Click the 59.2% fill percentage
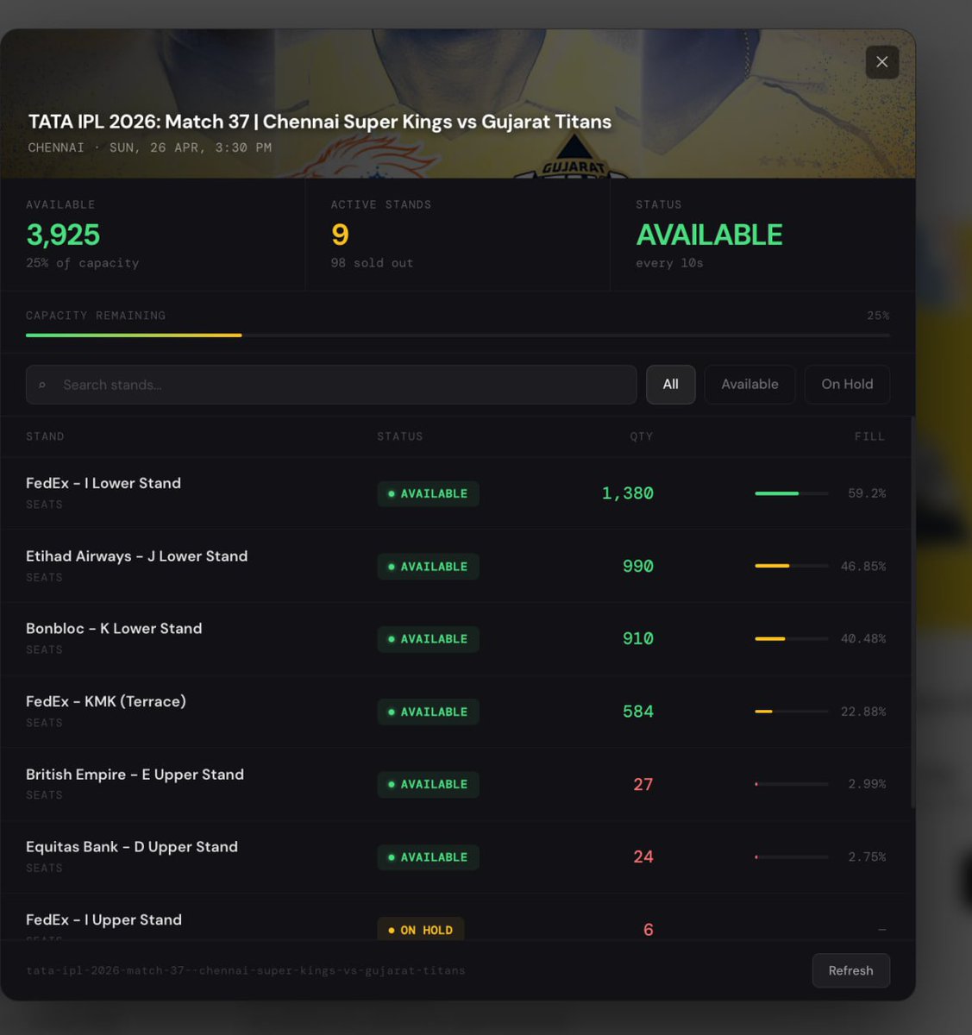Viewport: 972px width, 1035px height. [x=867, y=493]
